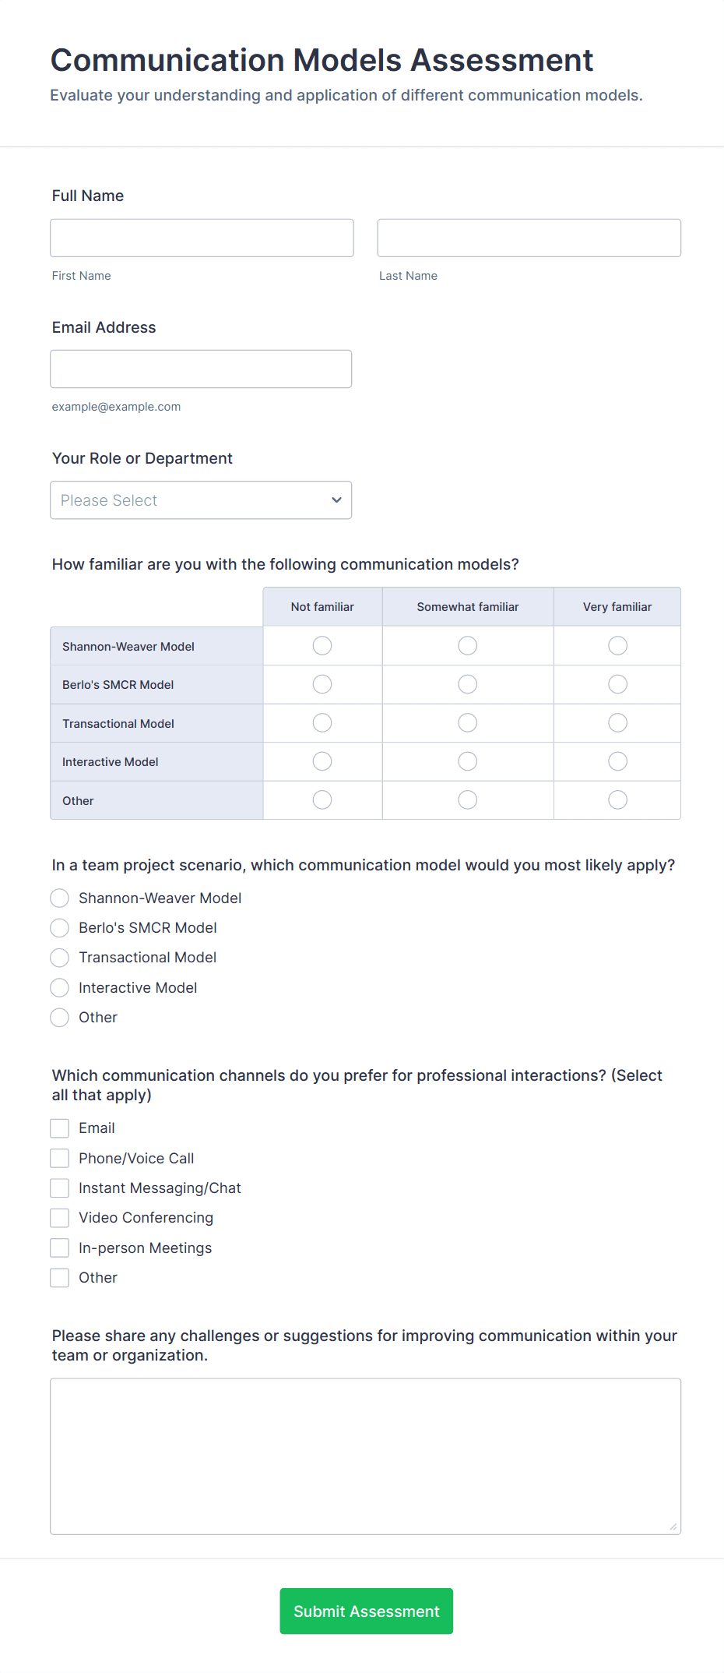
Task: Select 'Somewhat familiar' for Berlo's SMCR Model
Action: click(467, 683)
